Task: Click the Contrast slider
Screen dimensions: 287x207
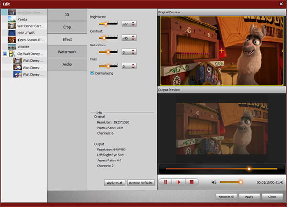Action: pyautogui.click(x=108, y=38)
